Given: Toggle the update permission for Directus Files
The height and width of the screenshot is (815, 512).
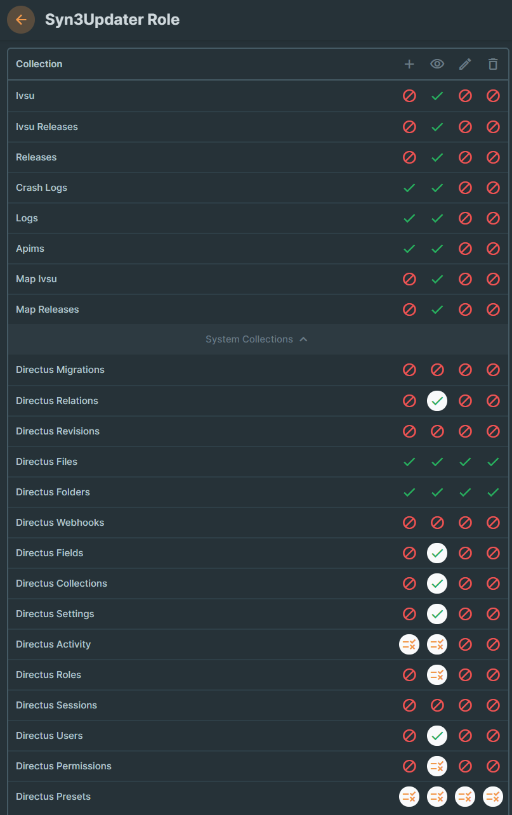Looking at the screenshot, I should point(465,462).
